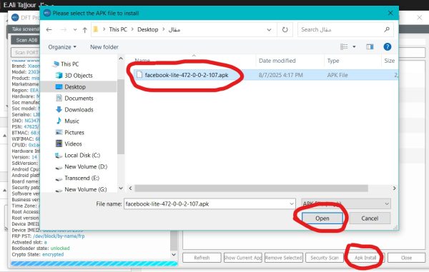Create a New folder
The width and height of the screenshot is (429, 272).
pos(104,47)
